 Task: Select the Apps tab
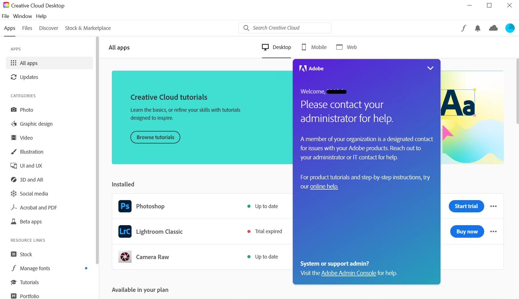tap(10, 28)
